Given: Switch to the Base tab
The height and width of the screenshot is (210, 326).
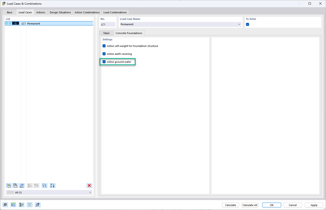Looking at the screenshot, I should pyautogui.click(x=9, y=12).
